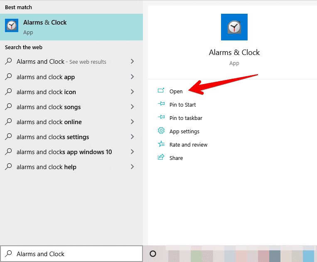Image resolution: width=317 pixels, height=262 pixels.
Task: Expand chevron for 'Alarms and Clock - See web results'
Action: (x=132, y=61)
